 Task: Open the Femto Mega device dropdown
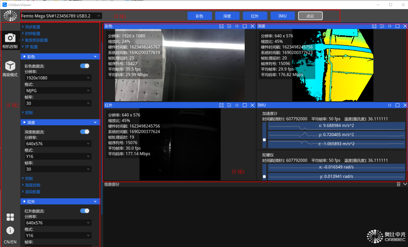pyautogui.click(x=61, y=16)
